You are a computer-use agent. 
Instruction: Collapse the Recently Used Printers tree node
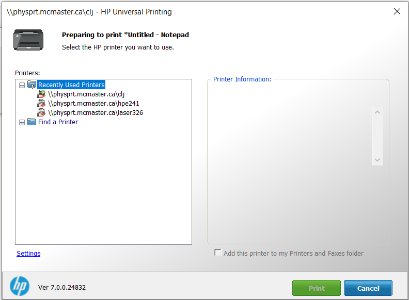(x=22, y=85)
